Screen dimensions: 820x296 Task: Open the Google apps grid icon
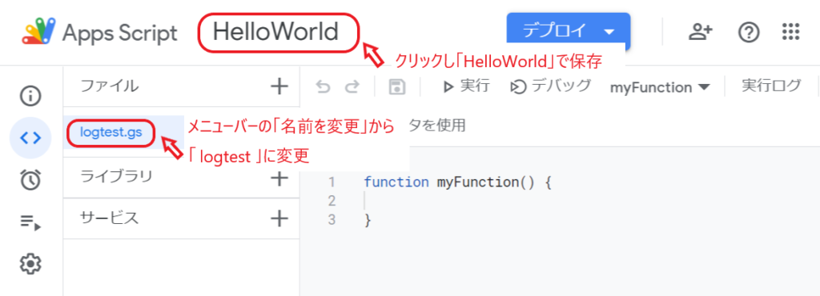(790, 32)
